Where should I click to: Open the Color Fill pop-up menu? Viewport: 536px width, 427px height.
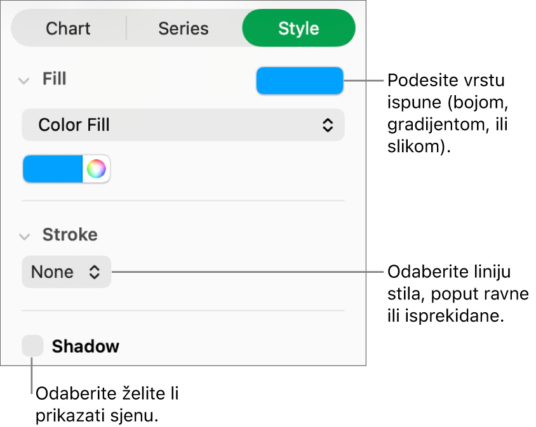(x=183, y=124)
